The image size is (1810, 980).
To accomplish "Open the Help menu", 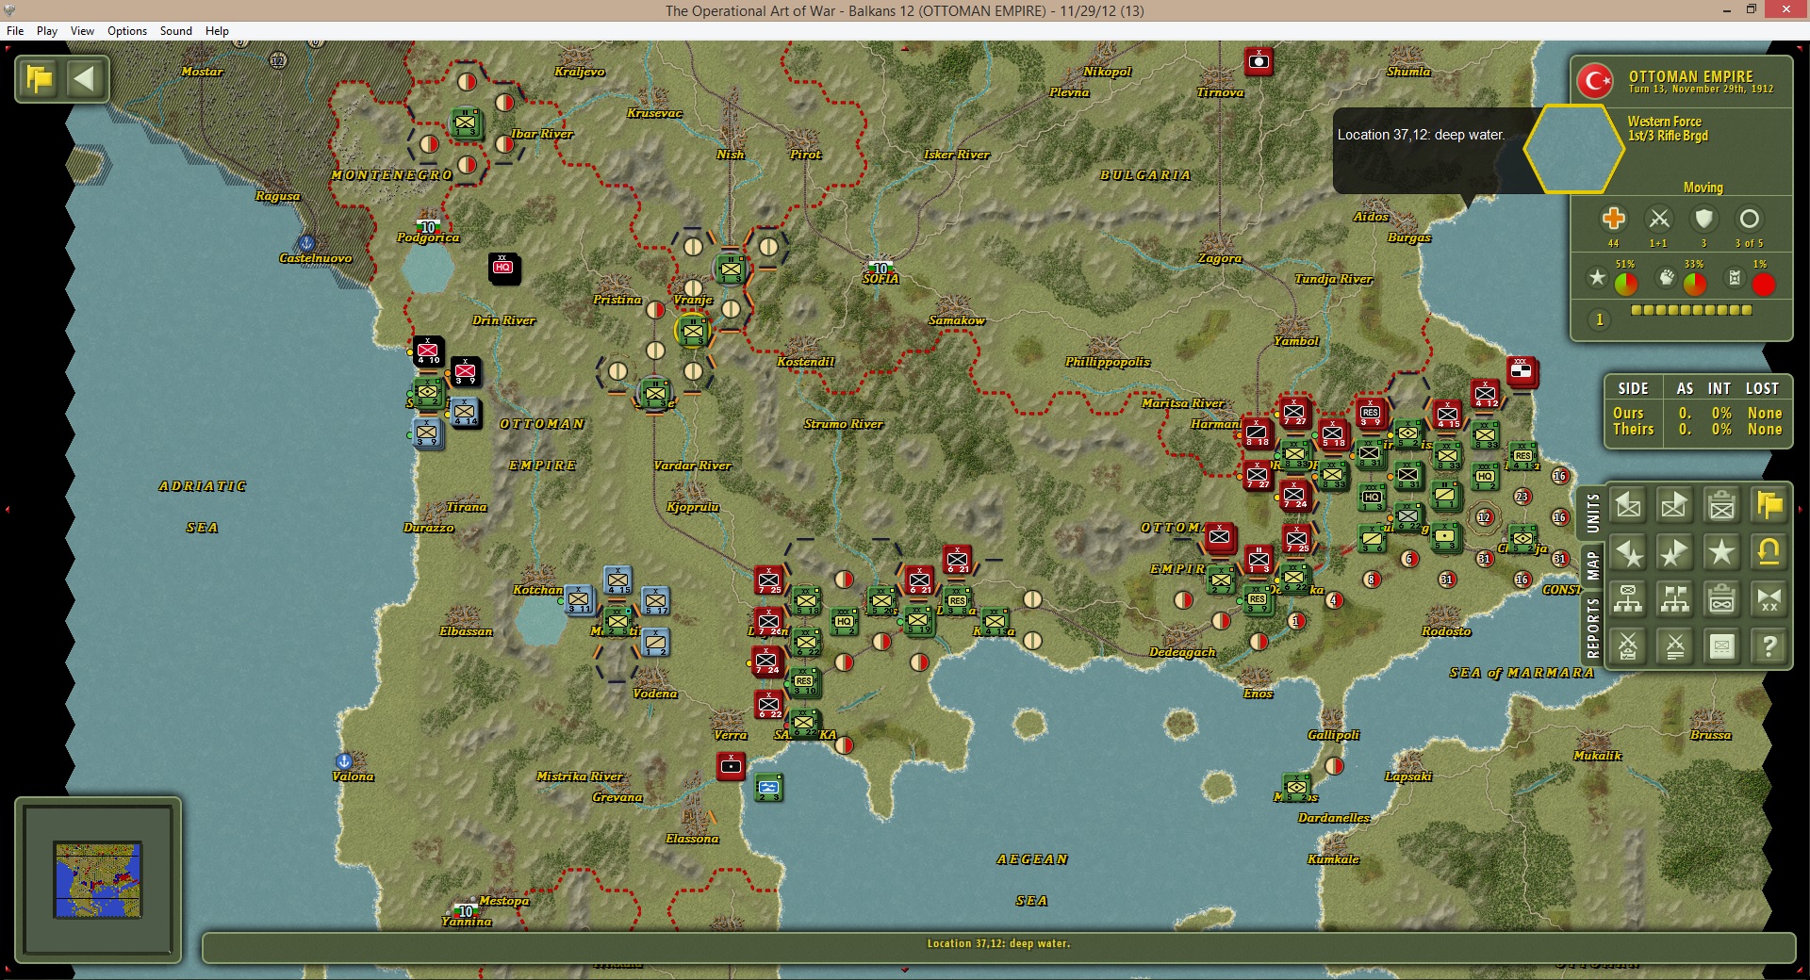I will tap(217, 31).
